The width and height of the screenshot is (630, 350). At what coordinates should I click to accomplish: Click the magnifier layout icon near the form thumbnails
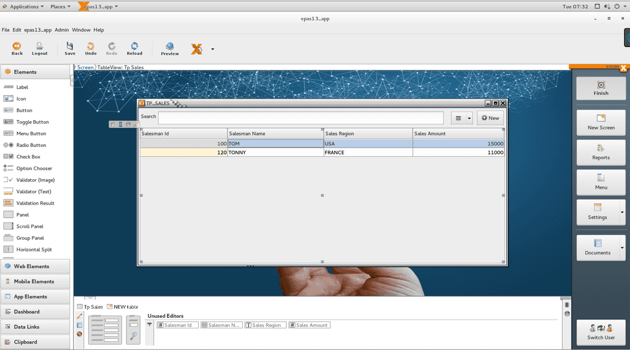click(x=132, y=336)
